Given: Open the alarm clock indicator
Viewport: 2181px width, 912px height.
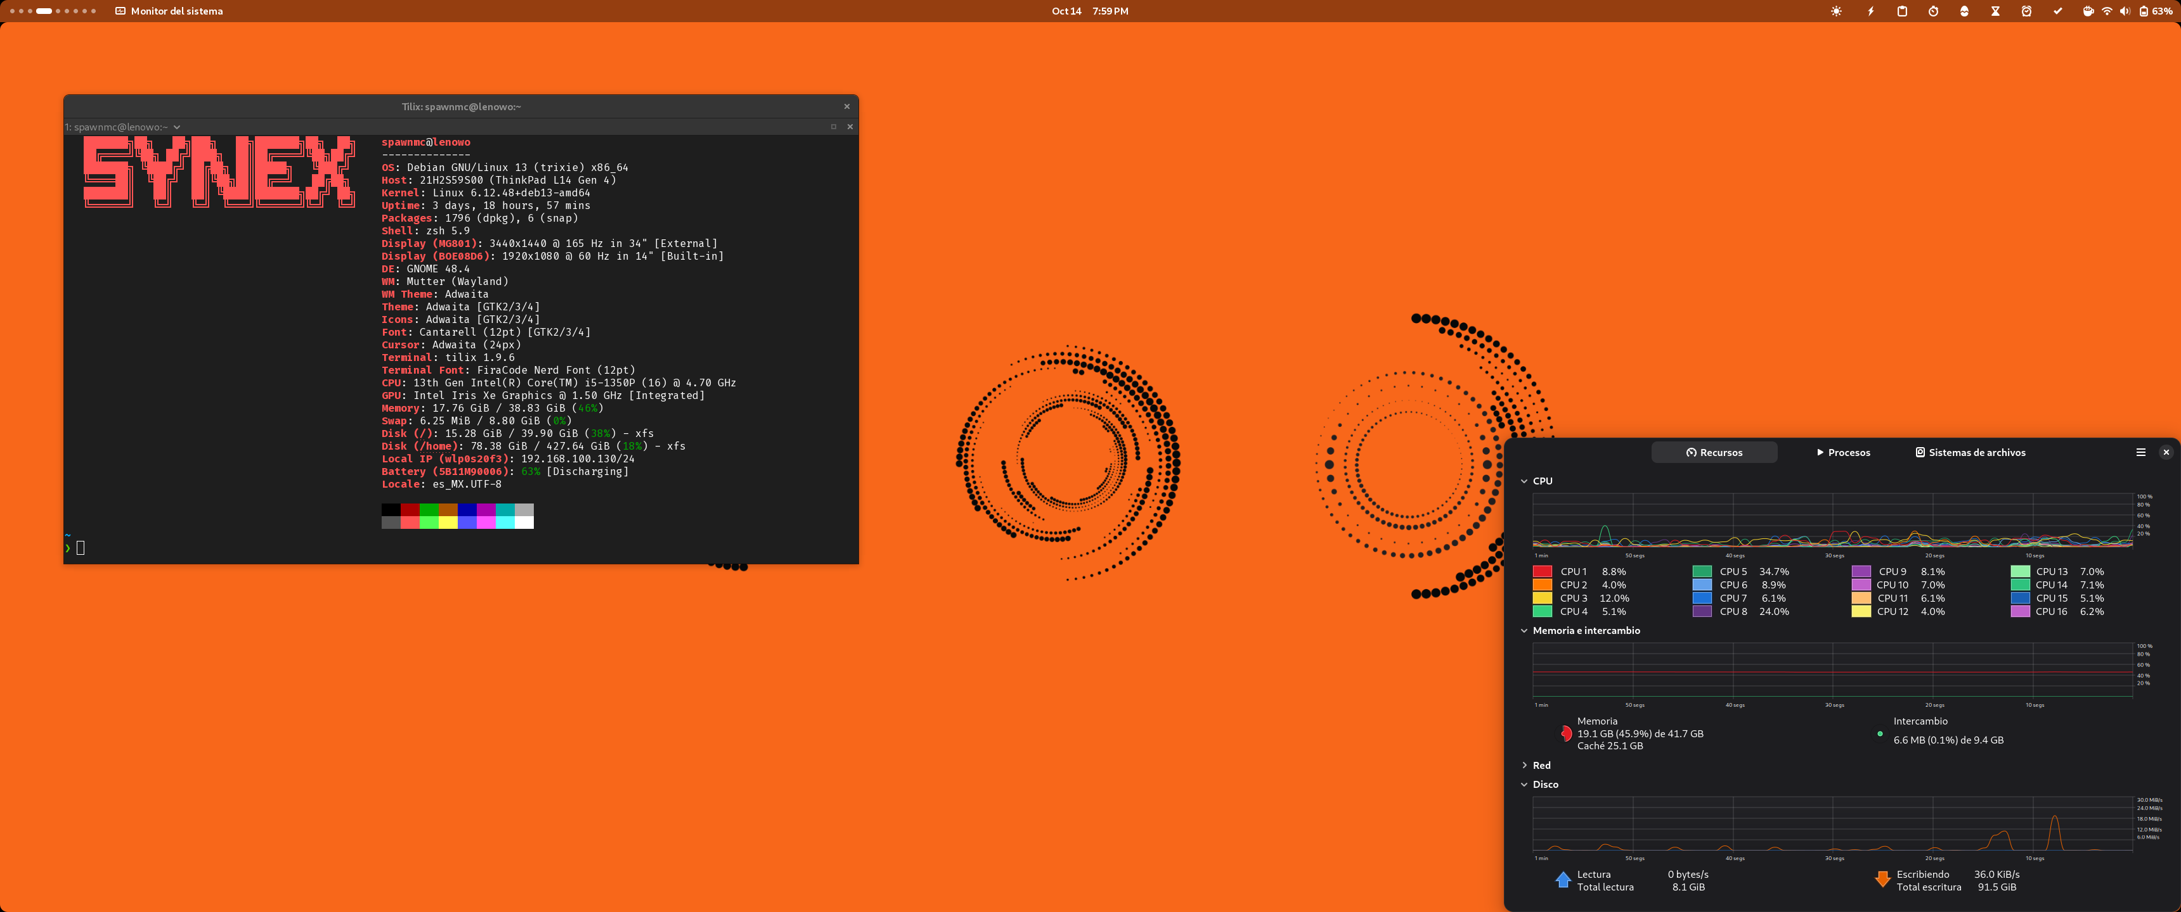Looking at the screenshot, I should (2026, 11).
